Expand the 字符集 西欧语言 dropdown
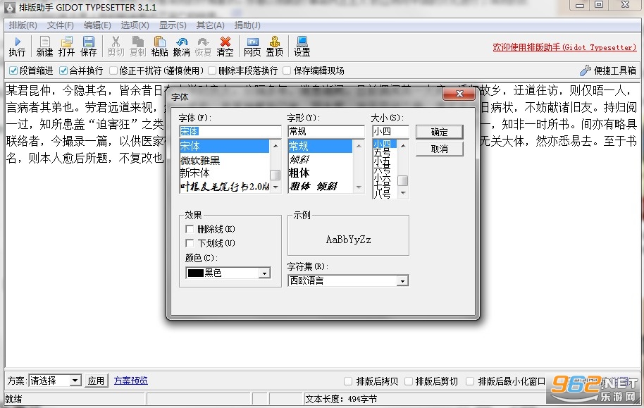This screenshot has width=644, height=408. point(348,280)
